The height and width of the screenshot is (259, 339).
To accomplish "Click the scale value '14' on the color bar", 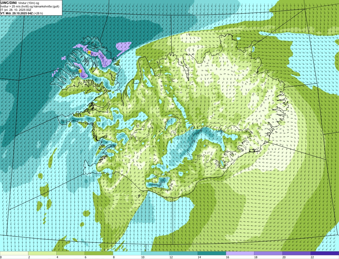I will pyautogui.click(x=199, y=257).
